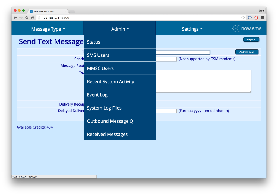Image resolution: width=278 pixels, height=195 pixels.
Task: Click the browser forward arrow
Action: pos(21,17)
